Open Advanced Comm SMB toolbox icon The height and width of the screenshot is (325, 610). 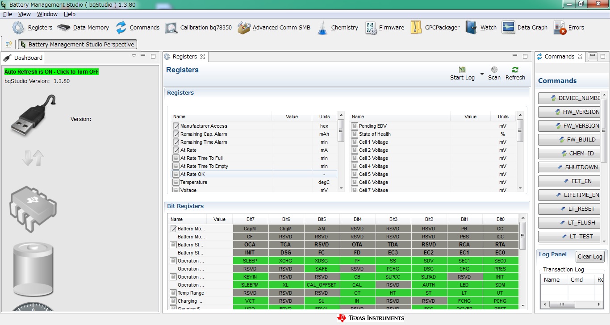244,28
